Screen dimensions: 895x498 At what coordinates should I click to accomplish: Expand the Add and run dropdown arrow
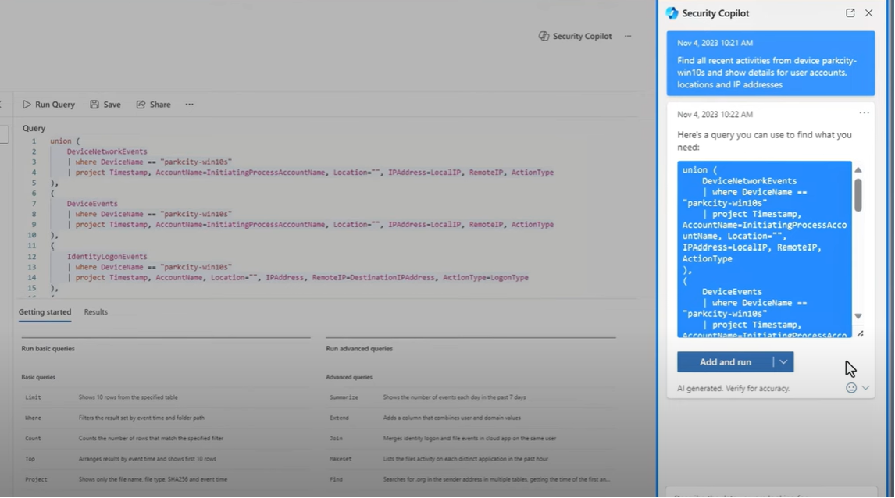783,362
